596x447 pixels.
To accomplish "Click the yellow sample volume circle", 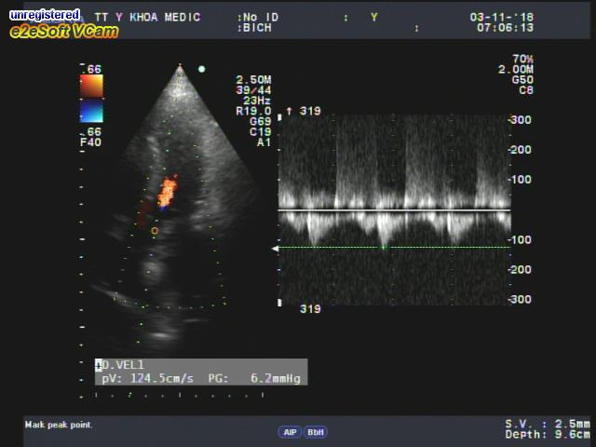I will (x=155, y=230).
